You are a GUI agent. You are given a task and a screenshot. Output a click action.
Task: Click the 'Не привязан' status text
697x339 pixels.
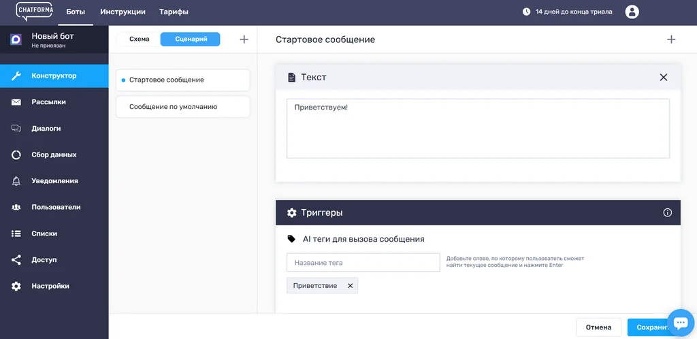point(48,46)
